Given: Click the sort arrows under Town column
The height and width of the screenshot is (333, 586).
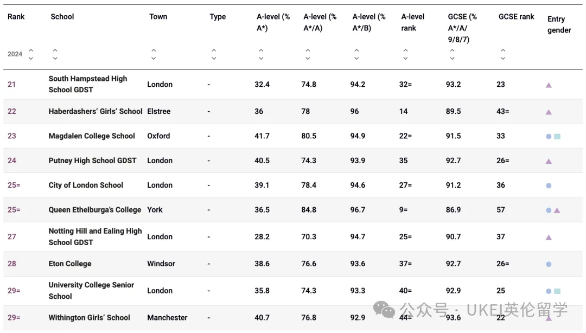Looking at the screenshot, I should point(154,54).
